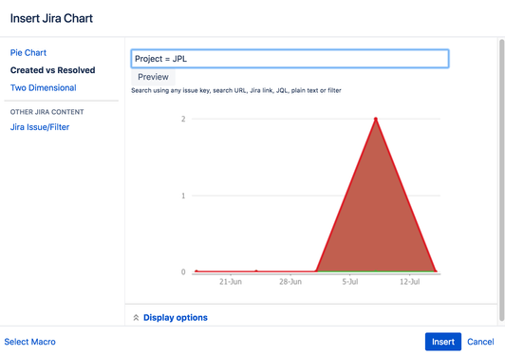Viewport: 505px width, 355px height.
Task: Click the search hint text below Preview
Action: point(236,90)
